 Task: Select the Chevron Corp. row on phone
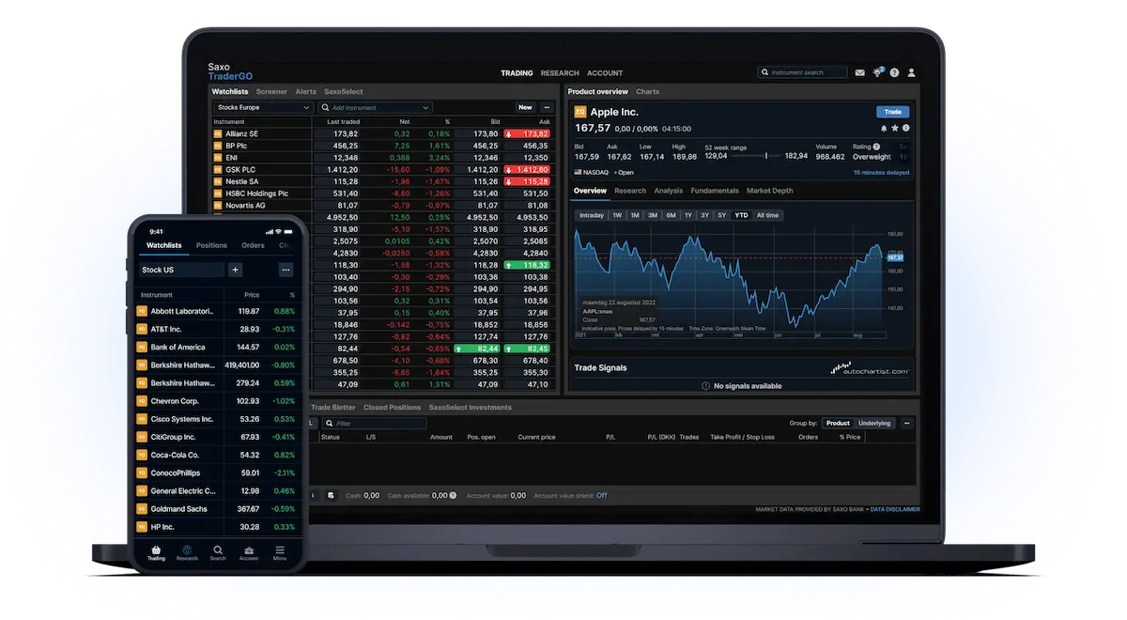pos(216,401)
